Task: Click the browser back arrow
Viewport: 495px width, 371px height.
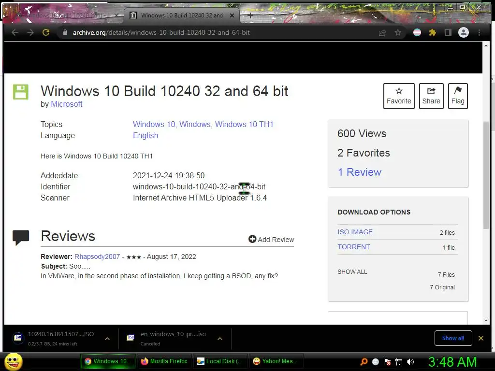Action: click(x=15, y=32)
